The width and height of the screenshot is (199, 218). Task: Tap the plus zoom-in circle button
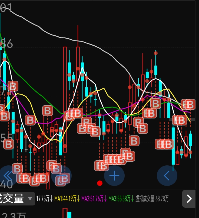coord(114,176)
